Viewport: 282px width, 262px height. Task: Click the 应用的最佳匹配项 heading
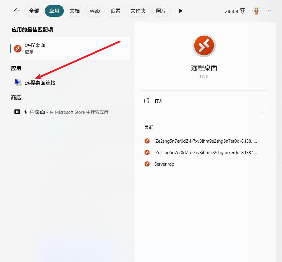click(x=32, y=29)
